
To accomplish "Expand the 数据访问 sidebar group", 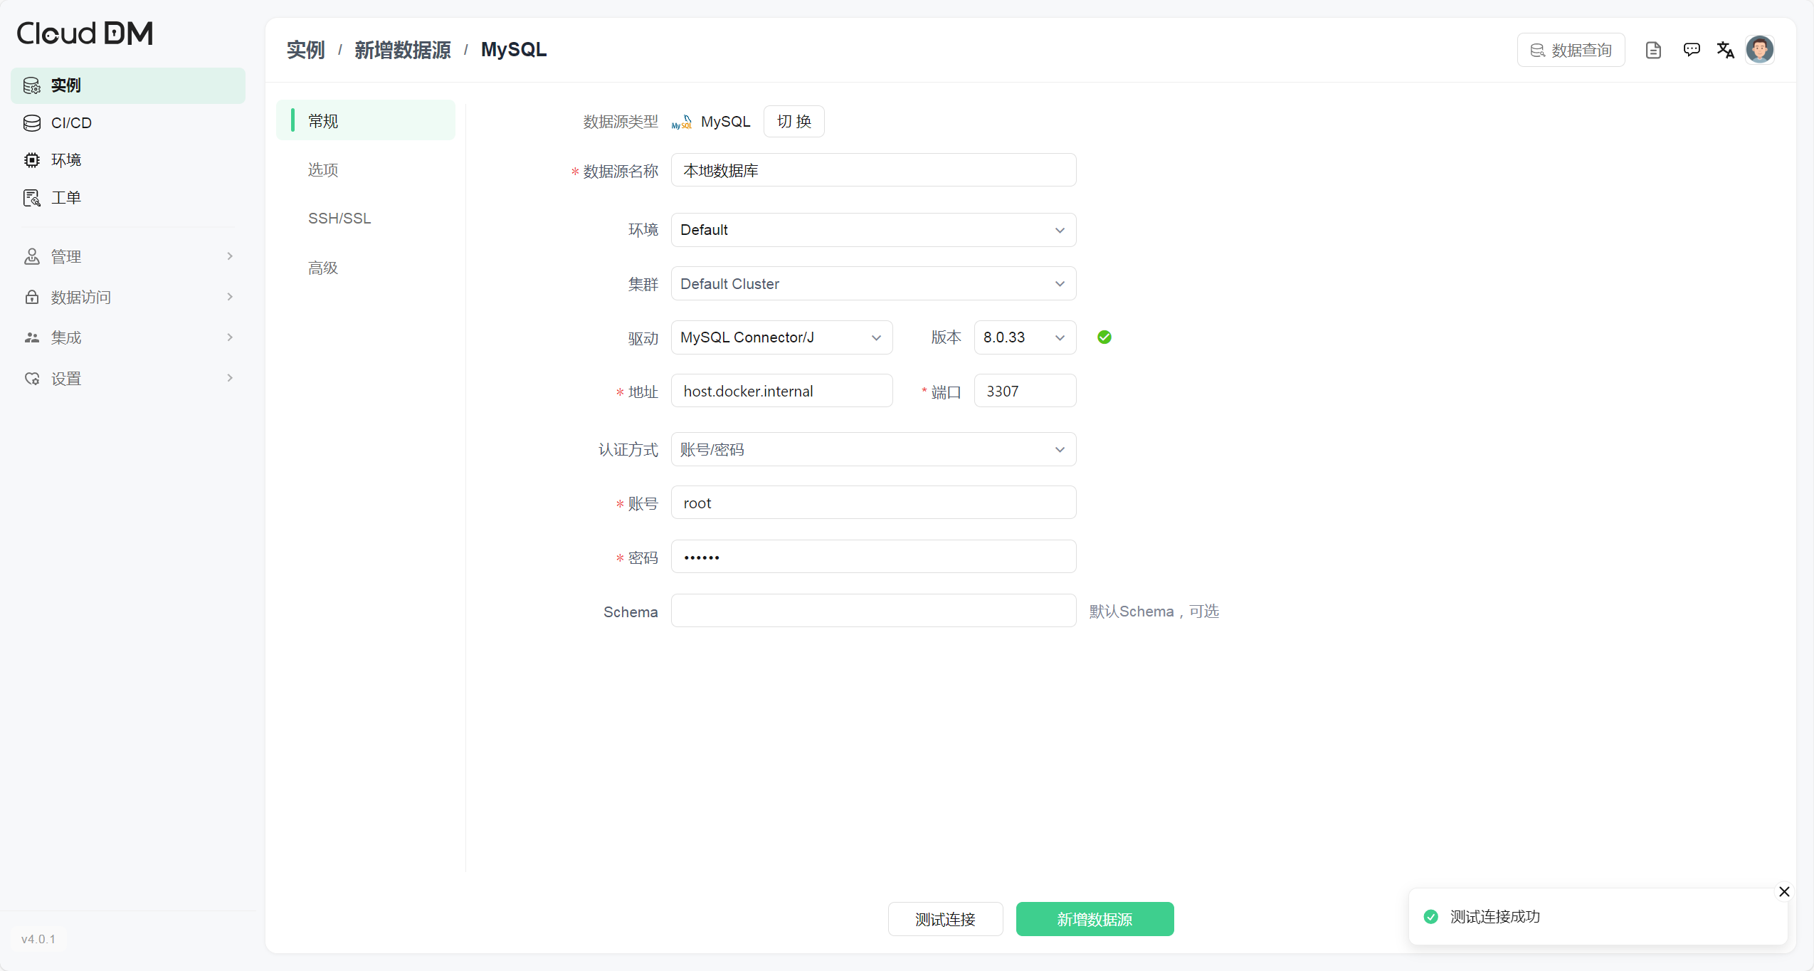I will (x=128, y=297).
